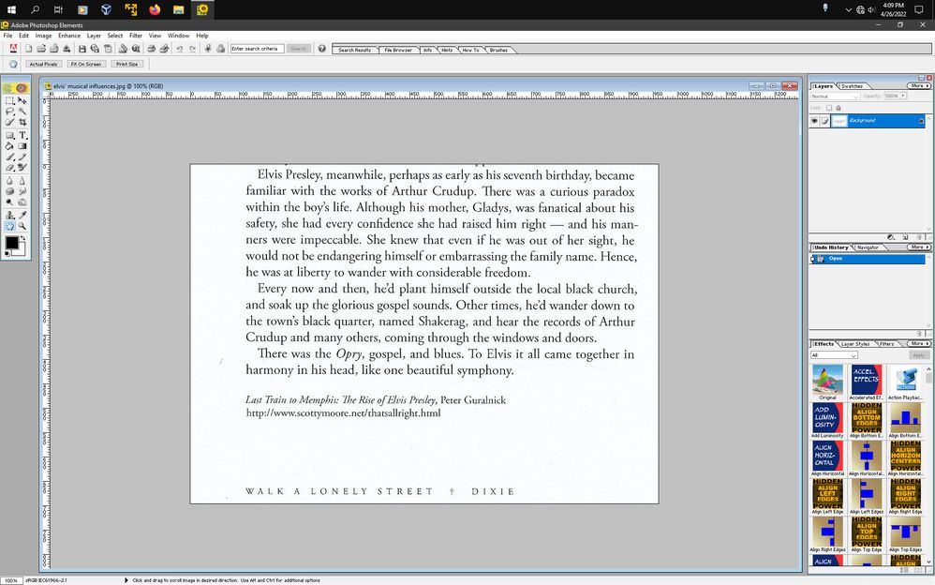Select the Accelerated Effects thumbnail
This screenshot has height=585, width=935.
pos(866,380)
